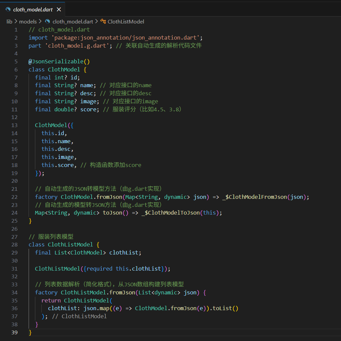This screenshot has height=341, width=341.
Task: Click json.map call on line 36
Action: 96,308
